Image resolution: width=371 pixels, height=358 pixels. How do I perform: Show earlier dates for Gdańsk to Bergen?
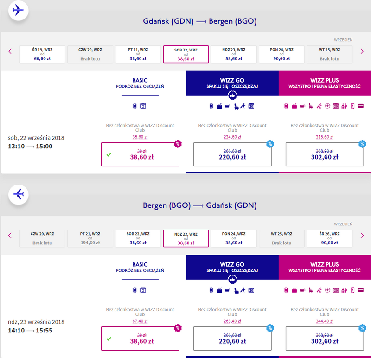[10, 51]
